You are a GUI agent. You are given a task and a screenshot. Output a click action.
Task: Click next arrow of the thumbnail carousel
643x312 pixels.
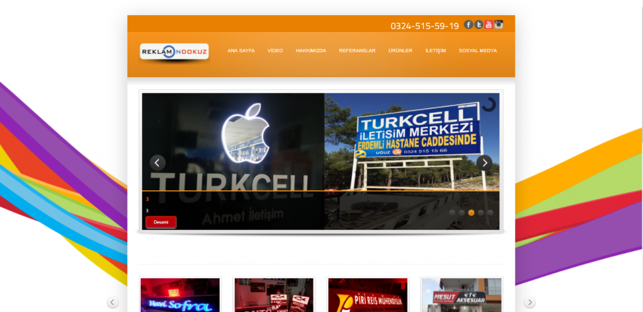coord(530,303)
